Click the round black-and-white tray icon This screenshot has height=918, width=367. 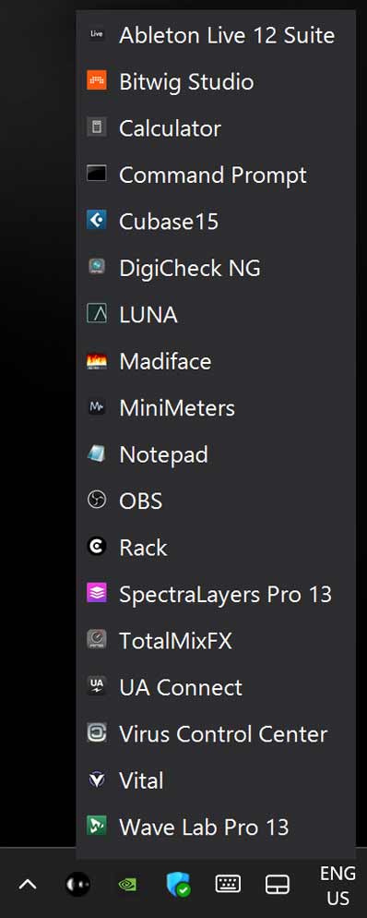pos(77,884)
